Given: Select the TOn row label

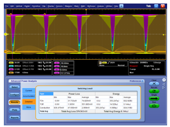Looking at the screenshot, I should (42, 101).
